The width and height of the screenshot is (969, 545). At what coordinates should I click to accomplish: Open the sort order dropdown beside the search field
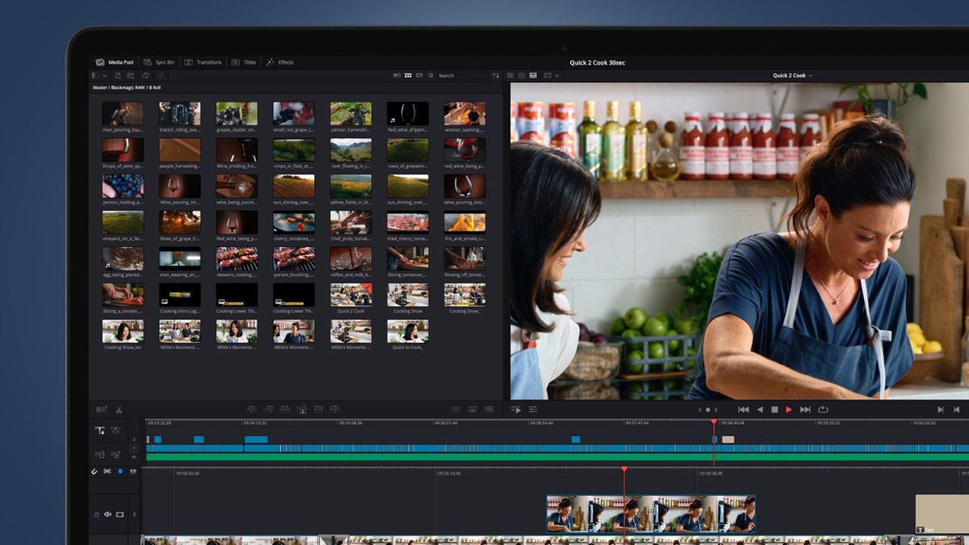[x=495, y=75]
